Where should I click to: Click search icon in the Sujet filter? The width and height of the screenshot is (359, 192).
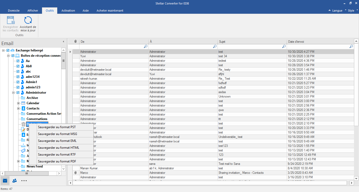284,46
